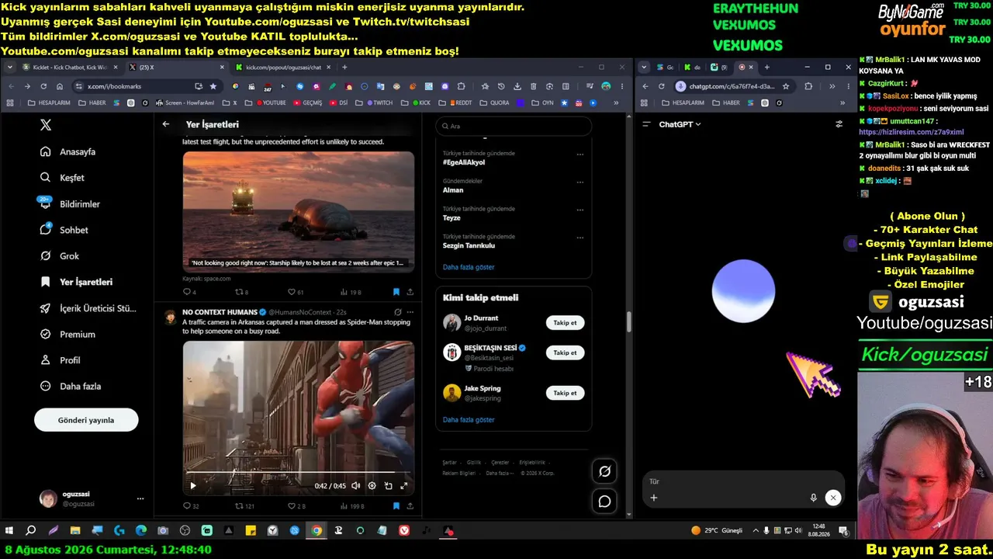This screenshot has height=559, width=993.
Task: Switch to kick.com popout chat tab
Action: (x=282, y=68)
